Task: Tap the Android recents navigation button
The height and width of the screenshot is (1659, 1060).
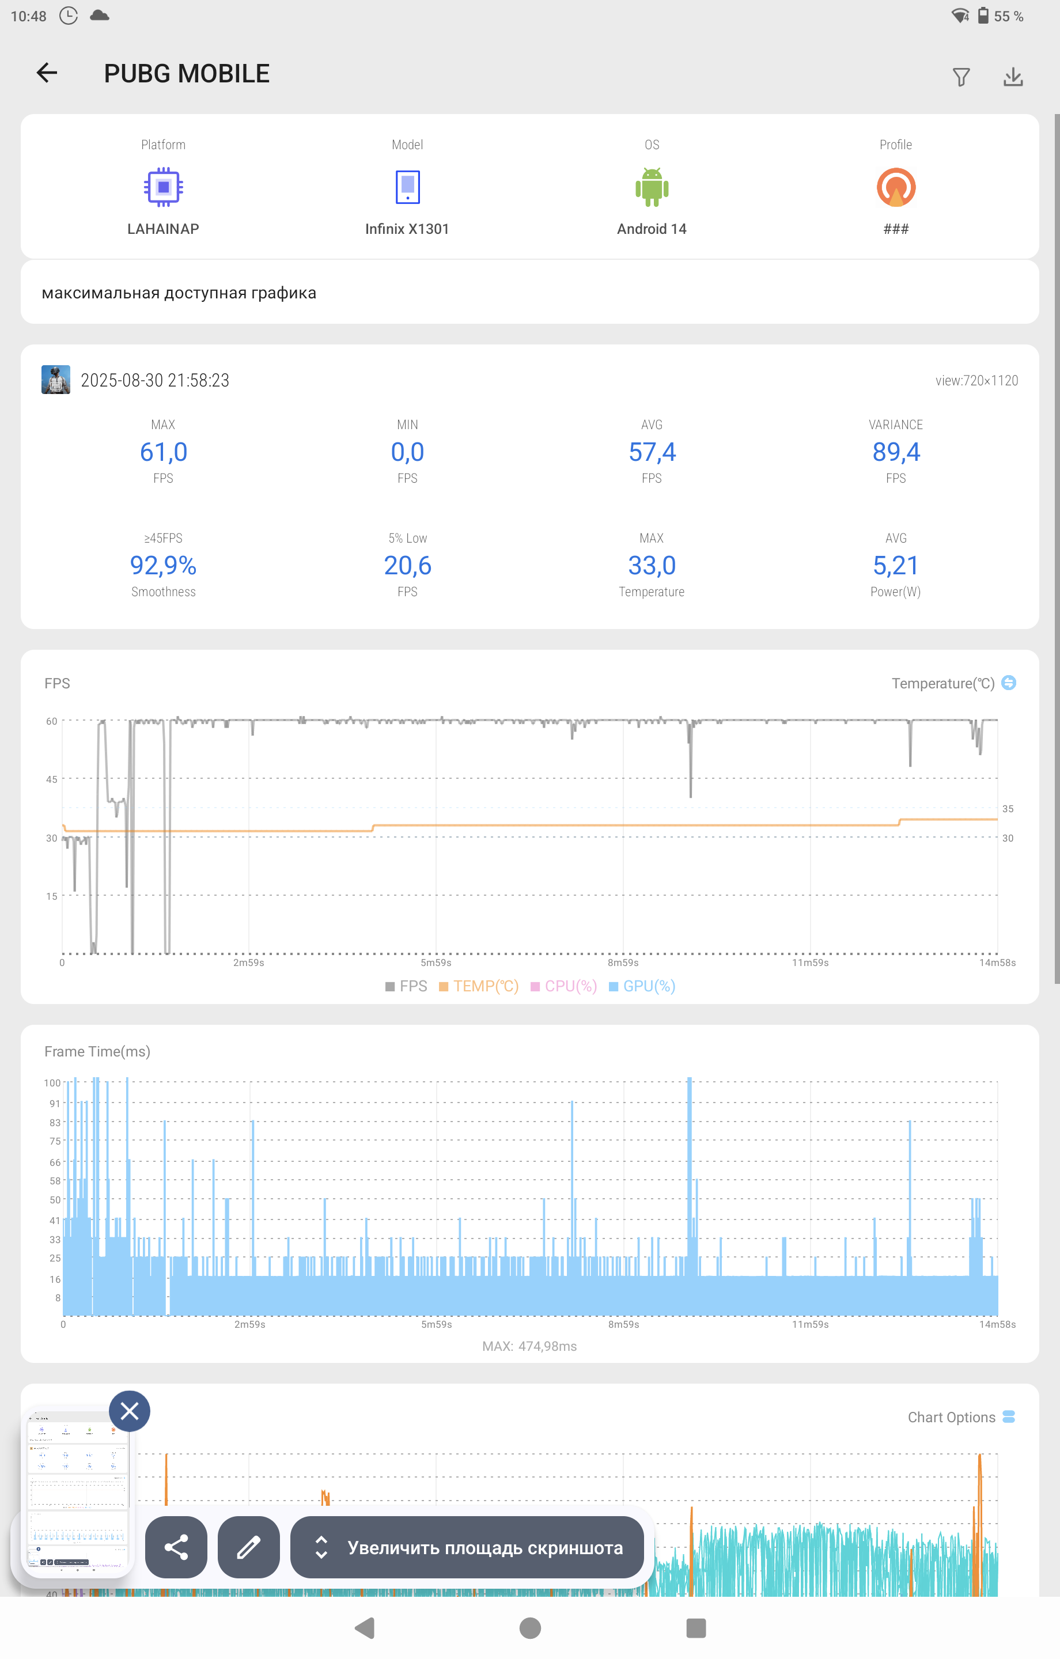Action: (696, 1628)
